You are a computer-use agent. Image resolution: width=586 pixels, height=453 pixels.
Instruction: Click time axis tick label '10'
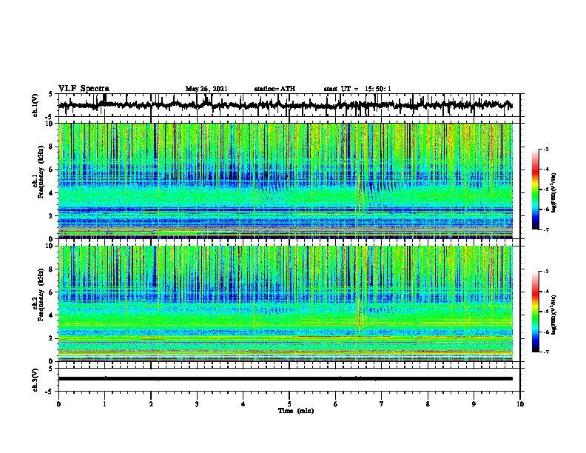pos(520,404)
